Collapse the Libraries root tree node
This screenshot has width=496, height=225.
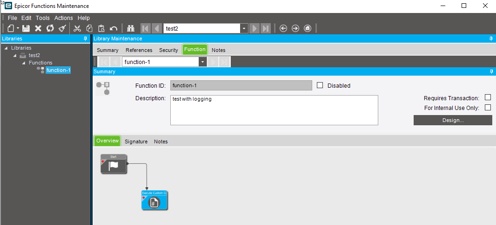[7, 48]
